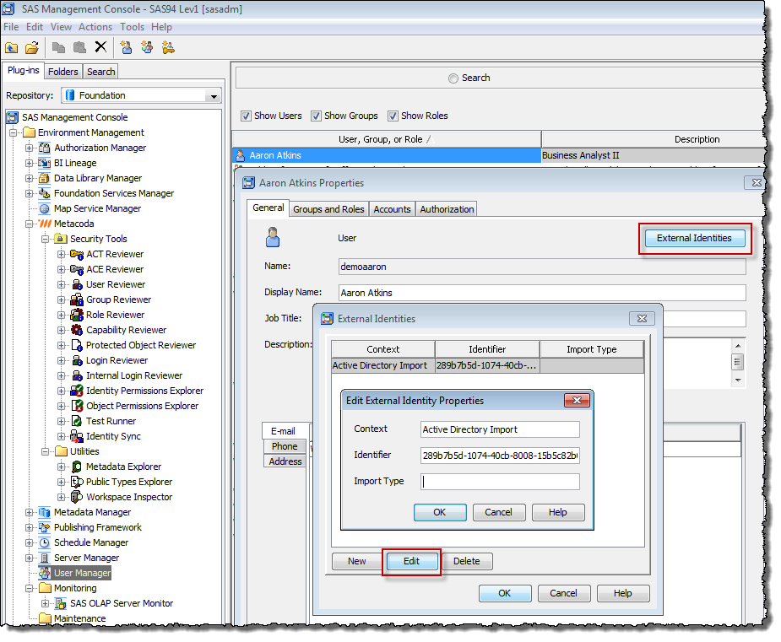Viewport: 781px width, 642px height.
Task: Collapse the Environment Management node
Action: (14, 133)
